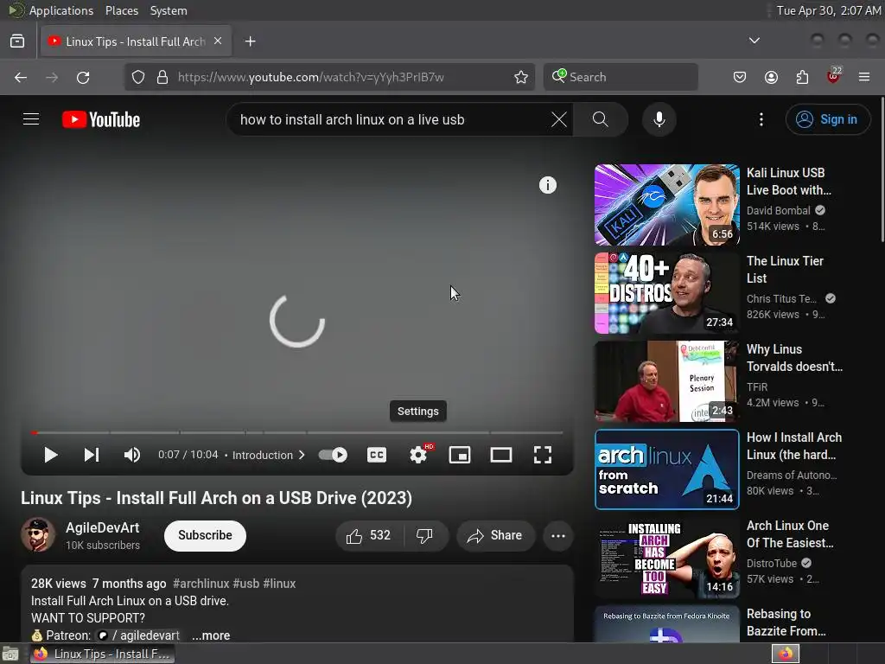This screenshot has width=885, height=664.
Task: Click the Sign in button
Action: [x=827, y=119]
